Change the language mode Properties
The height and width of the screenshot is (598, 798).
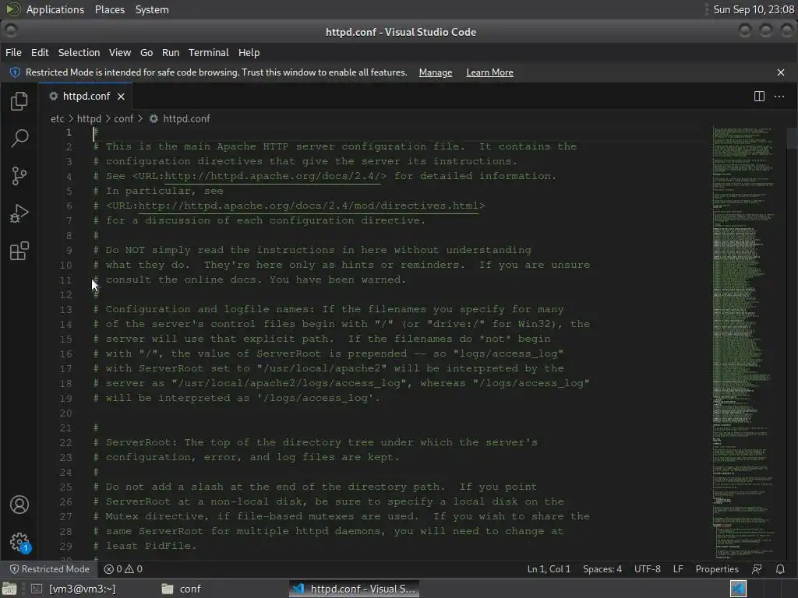[x=717, y=569]
